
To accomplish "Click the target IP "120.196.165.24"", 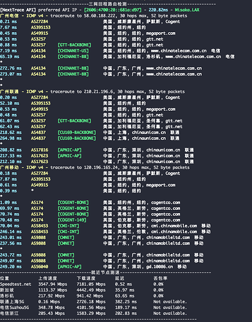I will point(100,167).
